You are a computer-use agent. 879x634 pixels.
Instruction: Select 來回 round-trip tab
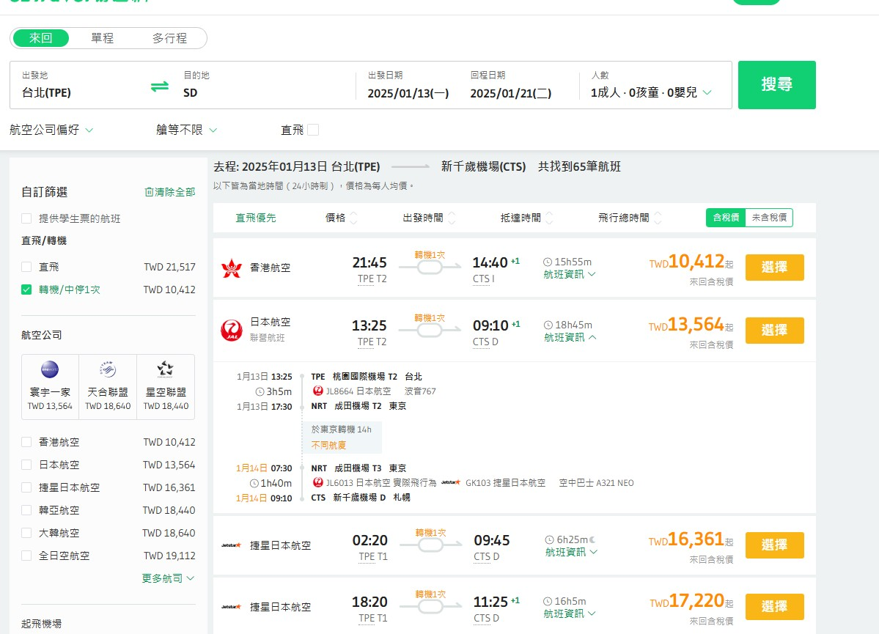[x=40, y=38]
